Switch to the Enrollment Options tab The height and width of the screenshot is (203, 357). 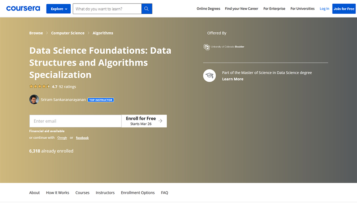138,193
